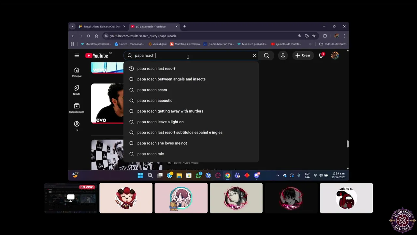This screenshot has height=235, width=417.
Task: Open the Tú section in sidebar
Action: [x=77, y=126]
